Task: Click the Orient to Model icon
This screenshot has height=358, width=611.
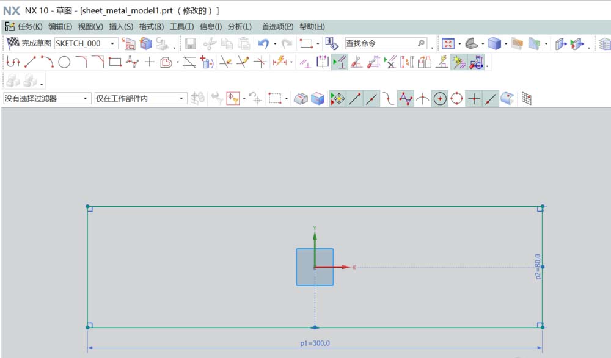Action: point(146,43)
